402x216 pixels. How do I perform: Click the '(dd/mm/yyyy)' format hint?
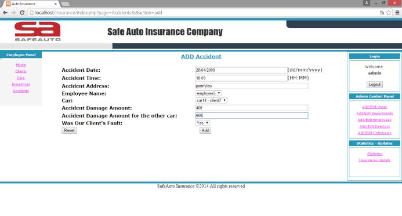pyautogui.click(x=305, y=70)
